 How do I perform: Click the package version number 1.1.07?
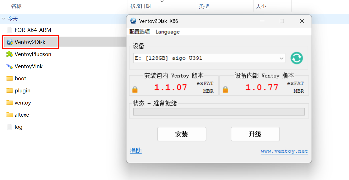point(171,87)
